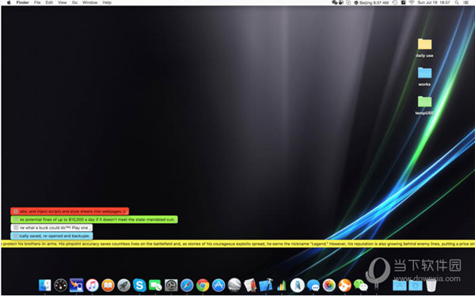Open Notification Center list icon
This screenshot has height=296, width=475.
pyautogui.click(x=466, y=2)
